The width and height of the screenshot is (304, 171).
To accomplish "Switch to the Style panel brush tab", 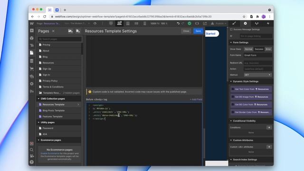I will (x=234, y=23).
